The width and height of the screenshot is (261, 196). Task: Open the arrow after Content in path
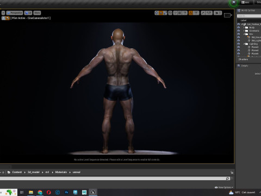24,172
